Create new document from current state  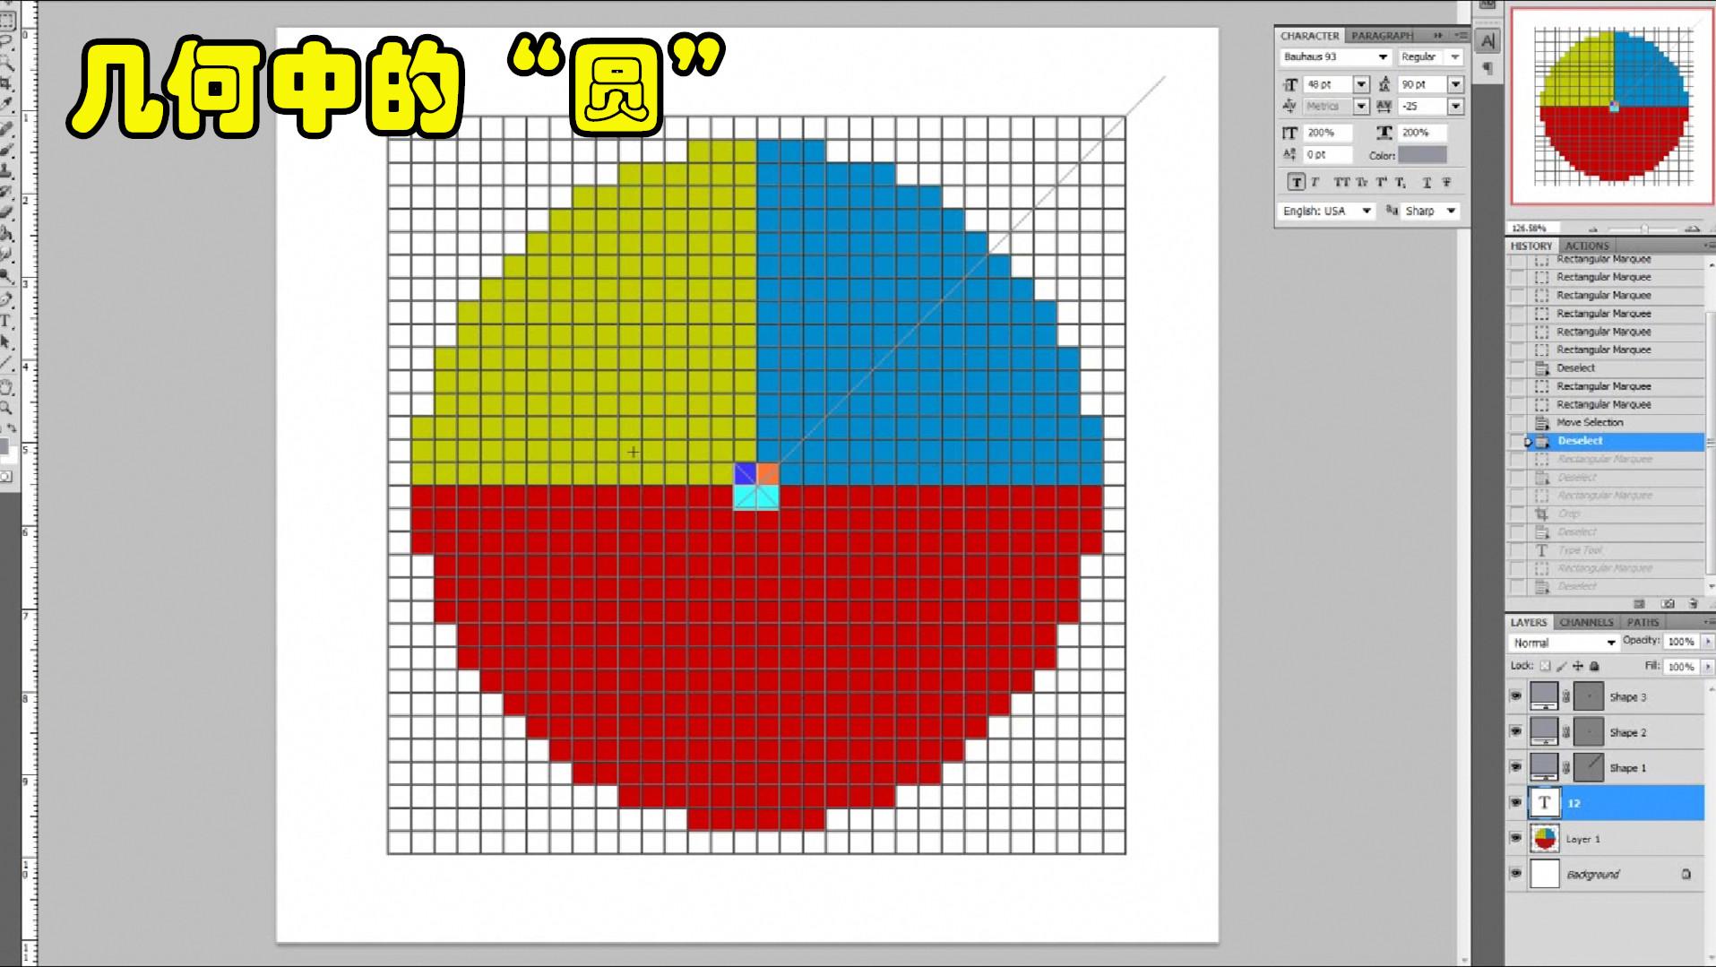[x=1640, y=604]
